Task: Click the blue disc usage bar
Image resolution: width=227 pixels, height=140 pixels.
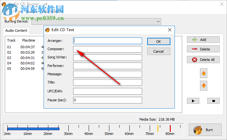Action: pos(33,129)
